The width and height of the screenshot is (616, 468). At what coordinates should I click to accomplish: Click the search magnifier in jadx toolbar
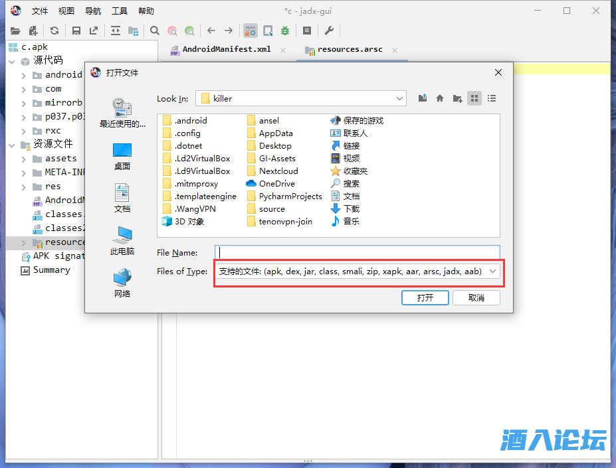[155, 31]
